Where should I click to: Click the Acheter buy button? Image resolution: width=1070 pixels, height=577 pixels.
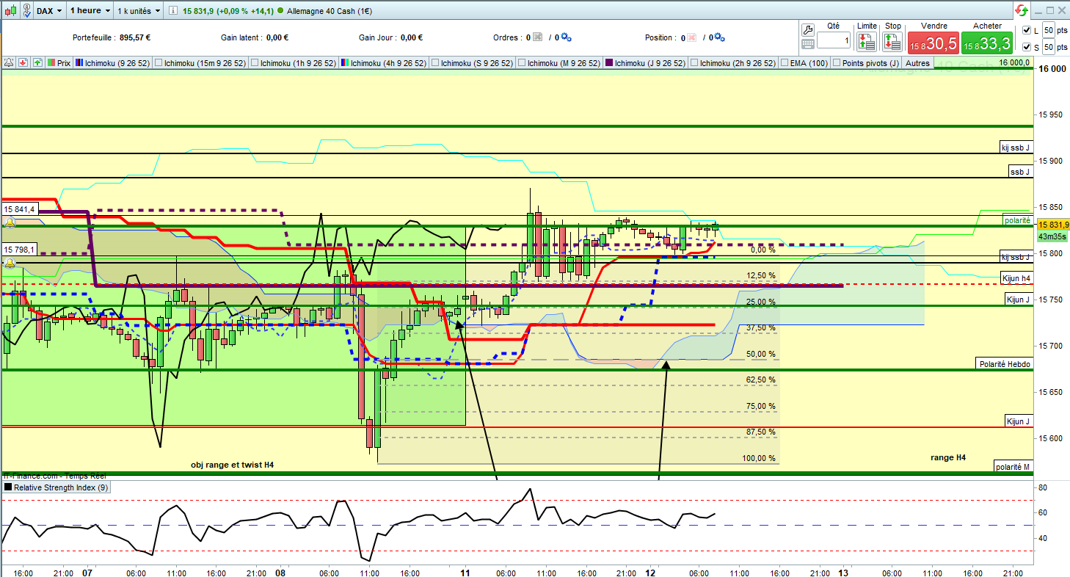(x=987, y=43)
